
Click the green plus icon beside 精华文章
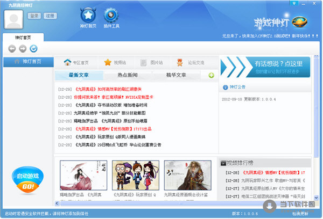(x=211, y=75)
